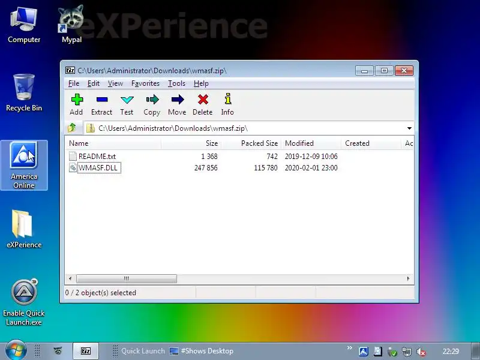Viewport: 480px width, 360px height.
Task: Click modified date 2020-02-01 23:00
Action: point(311,168)
